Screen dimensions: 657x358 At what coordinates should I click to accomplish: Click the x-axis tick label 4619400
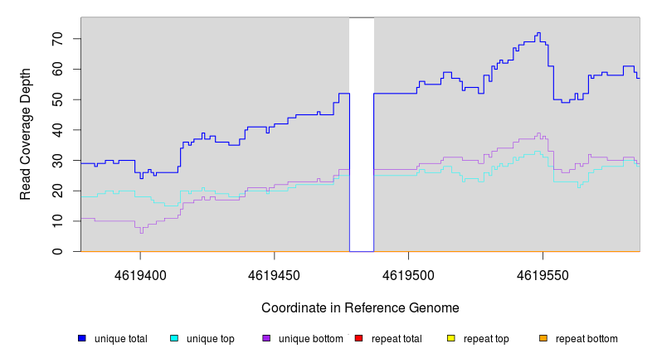(140, 274)
